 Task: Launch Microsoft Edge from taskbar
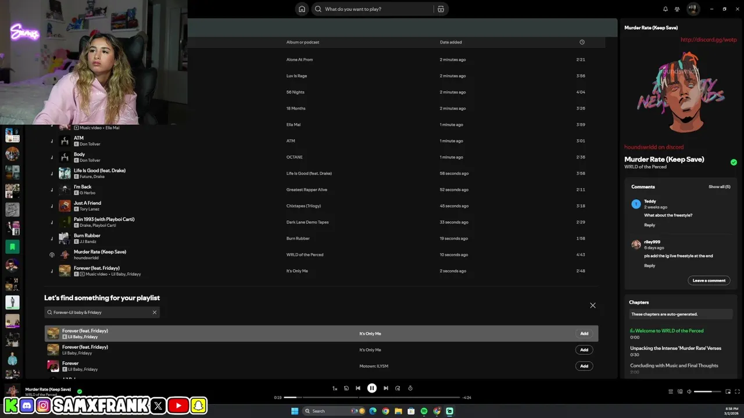click(373, 411)
